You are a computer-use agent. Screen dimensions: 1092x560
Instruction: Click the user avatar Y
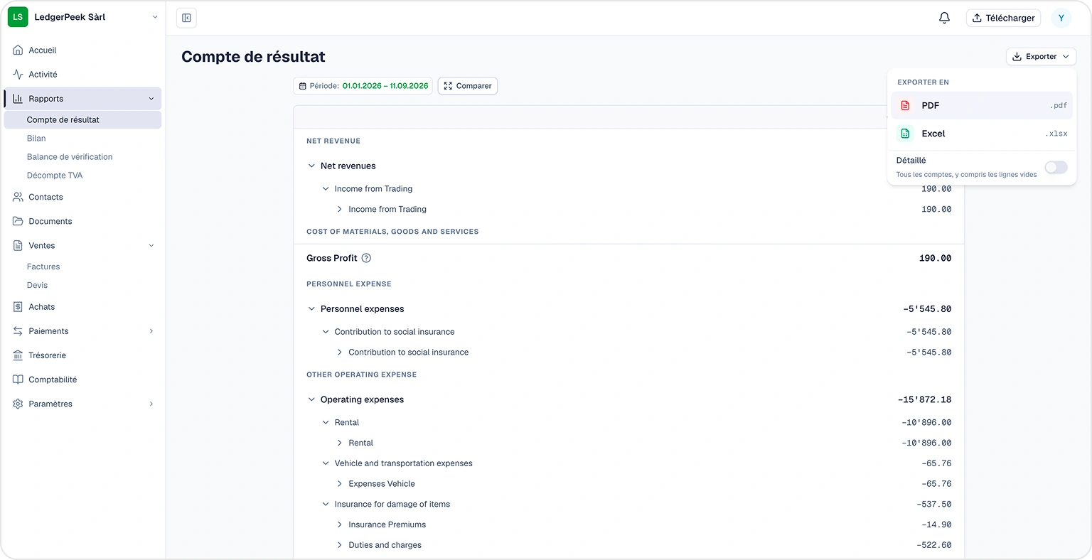tap(1061, 18)
